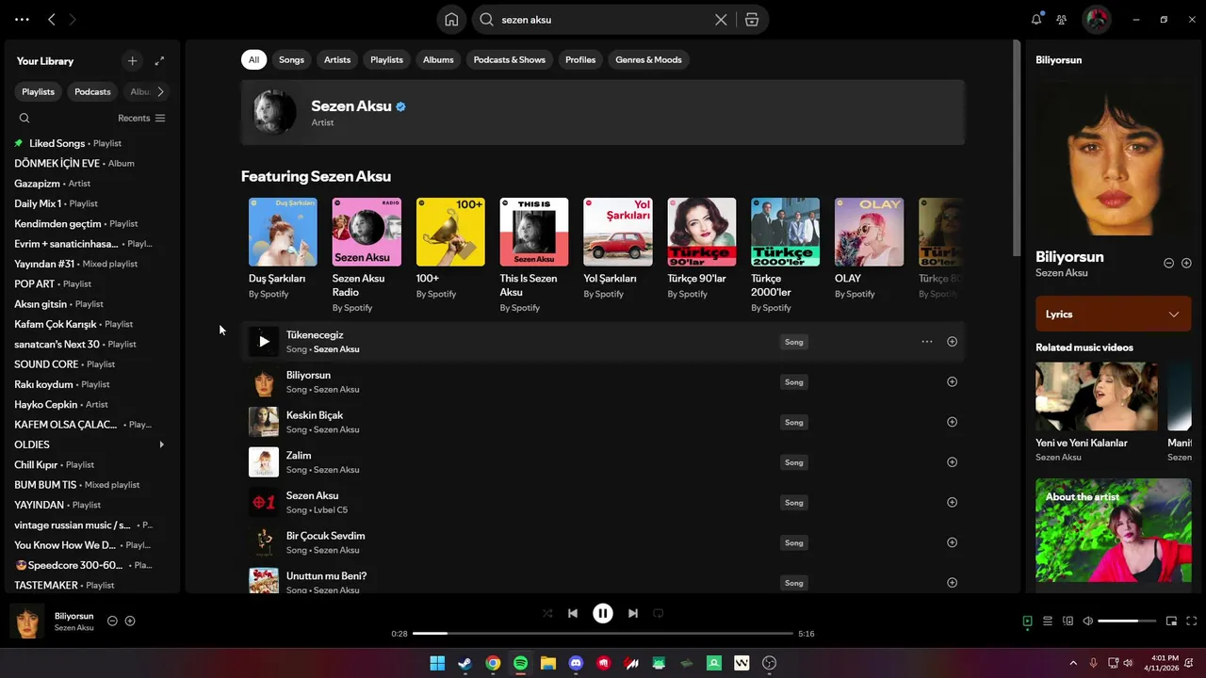Filter library by Podcasts chip
Viewport: 1206px width, 678px height.
point(92,91)
